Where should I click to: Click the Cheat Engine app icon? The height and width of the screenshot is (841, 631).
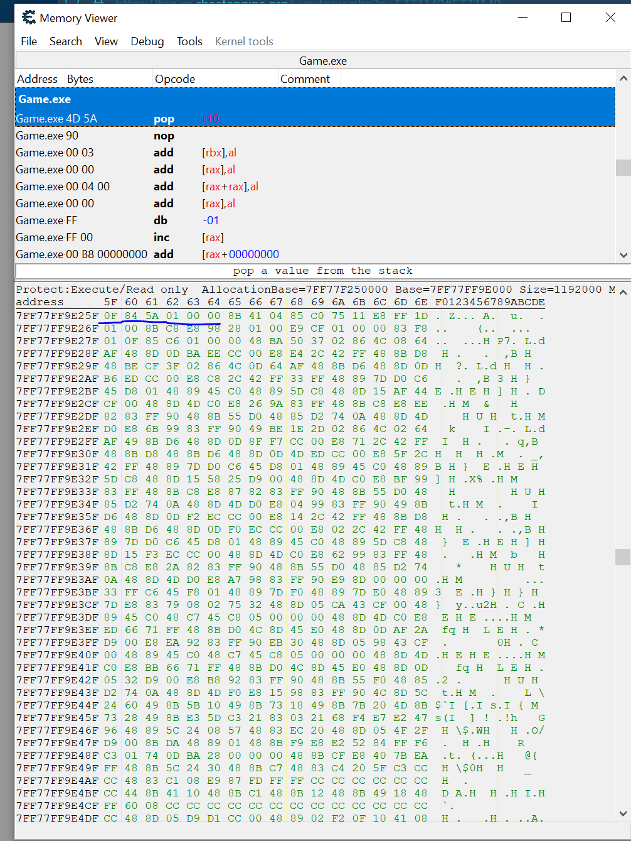[x=29, y=18]
